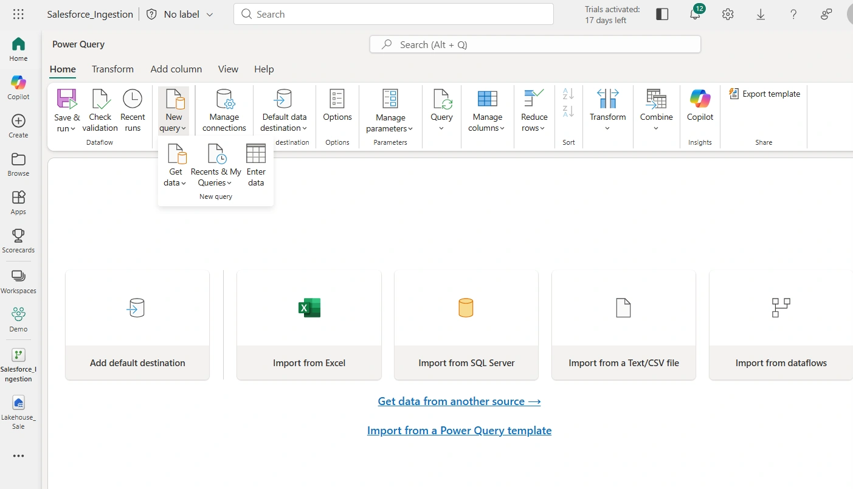
Task: Click the Salesforce_Ingestion title in the header
Action: point(90,14)
